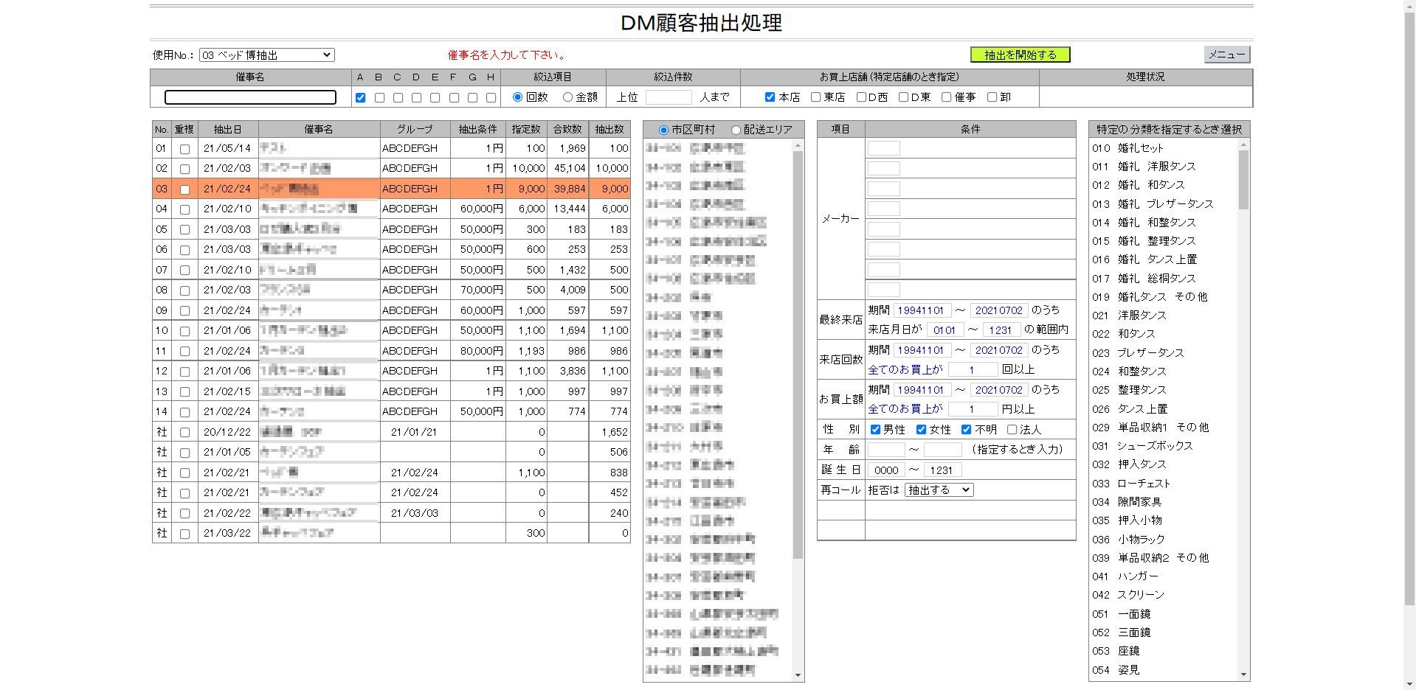This screenshot has height=690, width=1416.
Task: Open the 使用No. dropdown
Action: click(x=266, y=55)
